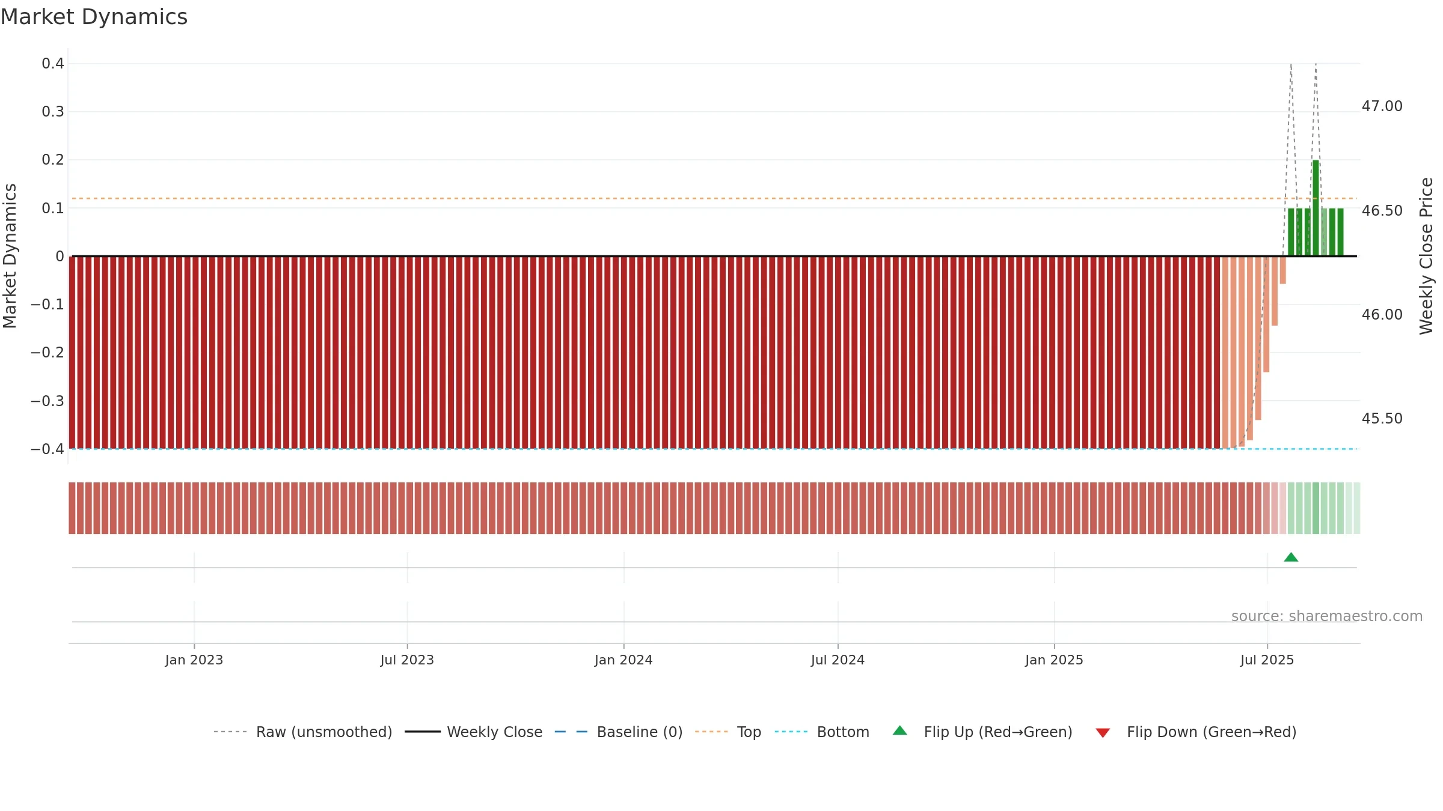This screenshot has width=1443, height=811.
Task: Click the 46.50 price axis value
Action: [x=1382, y=211]
